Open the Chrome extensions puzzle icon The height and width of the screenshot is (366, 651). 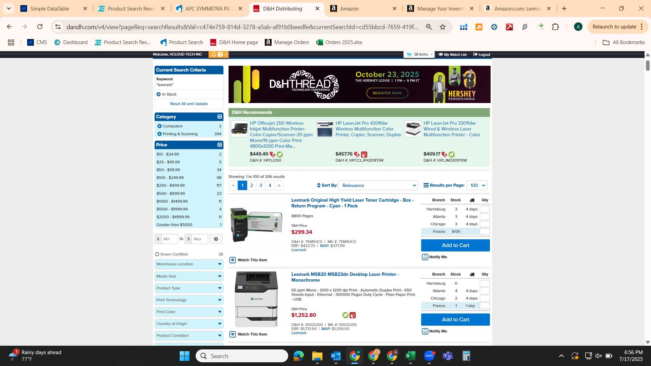pyautogui.click(x=555, y=27)
